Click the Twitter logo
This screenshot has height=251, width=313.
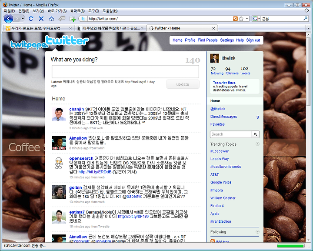(67, 41)
